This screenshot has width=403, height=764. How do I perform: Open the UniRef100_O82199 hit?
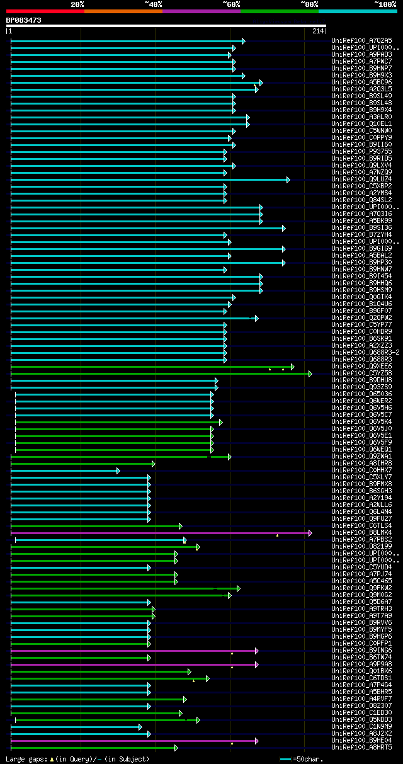point(363,547)
